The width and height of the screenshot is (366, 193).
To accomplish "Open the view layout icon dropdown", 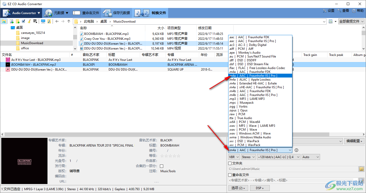I will [332, 22].
